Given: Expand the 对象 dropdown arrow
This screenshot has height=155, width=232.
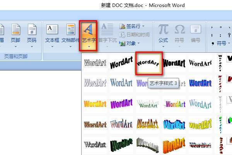Looking at the screenshot, I should pos(139,43).
